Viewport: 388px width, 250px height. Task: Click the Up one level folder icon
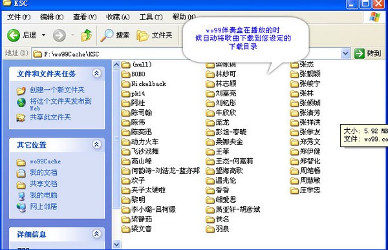click(87, 36)
